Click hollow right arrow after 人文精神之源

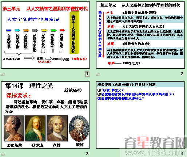(29, 58)
